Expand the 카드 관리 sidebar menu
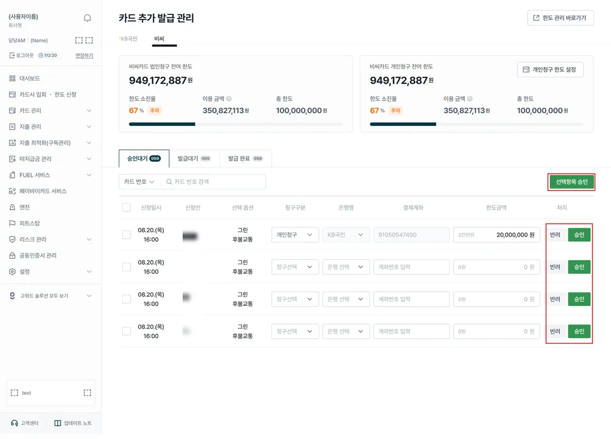 [51, 111]
